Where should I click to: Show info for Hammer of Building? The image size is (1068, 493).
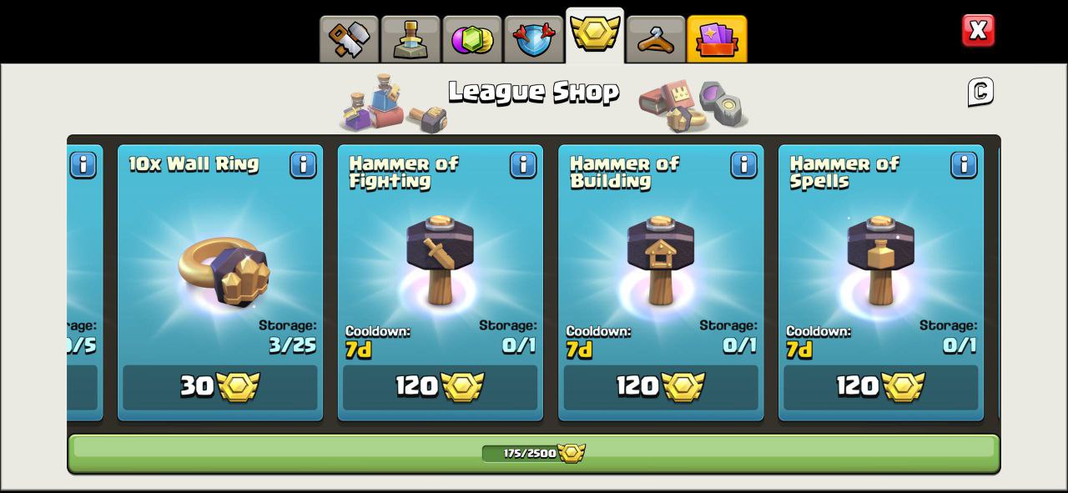tap(743, 165)
